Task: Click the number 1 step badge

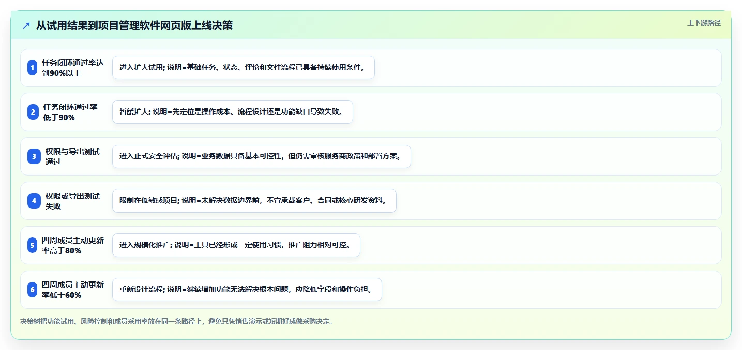Action: (x=33, y=68)
